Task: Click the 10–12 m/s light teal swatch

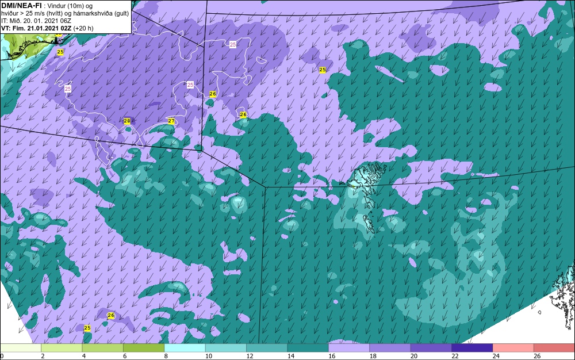Action: coord(226,348)
